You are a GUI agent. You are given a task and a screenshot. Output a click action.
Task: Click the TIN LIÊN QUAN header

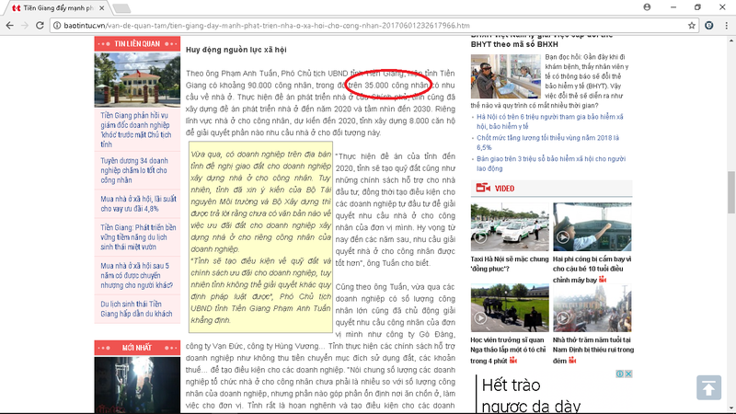tap(137, 43)
